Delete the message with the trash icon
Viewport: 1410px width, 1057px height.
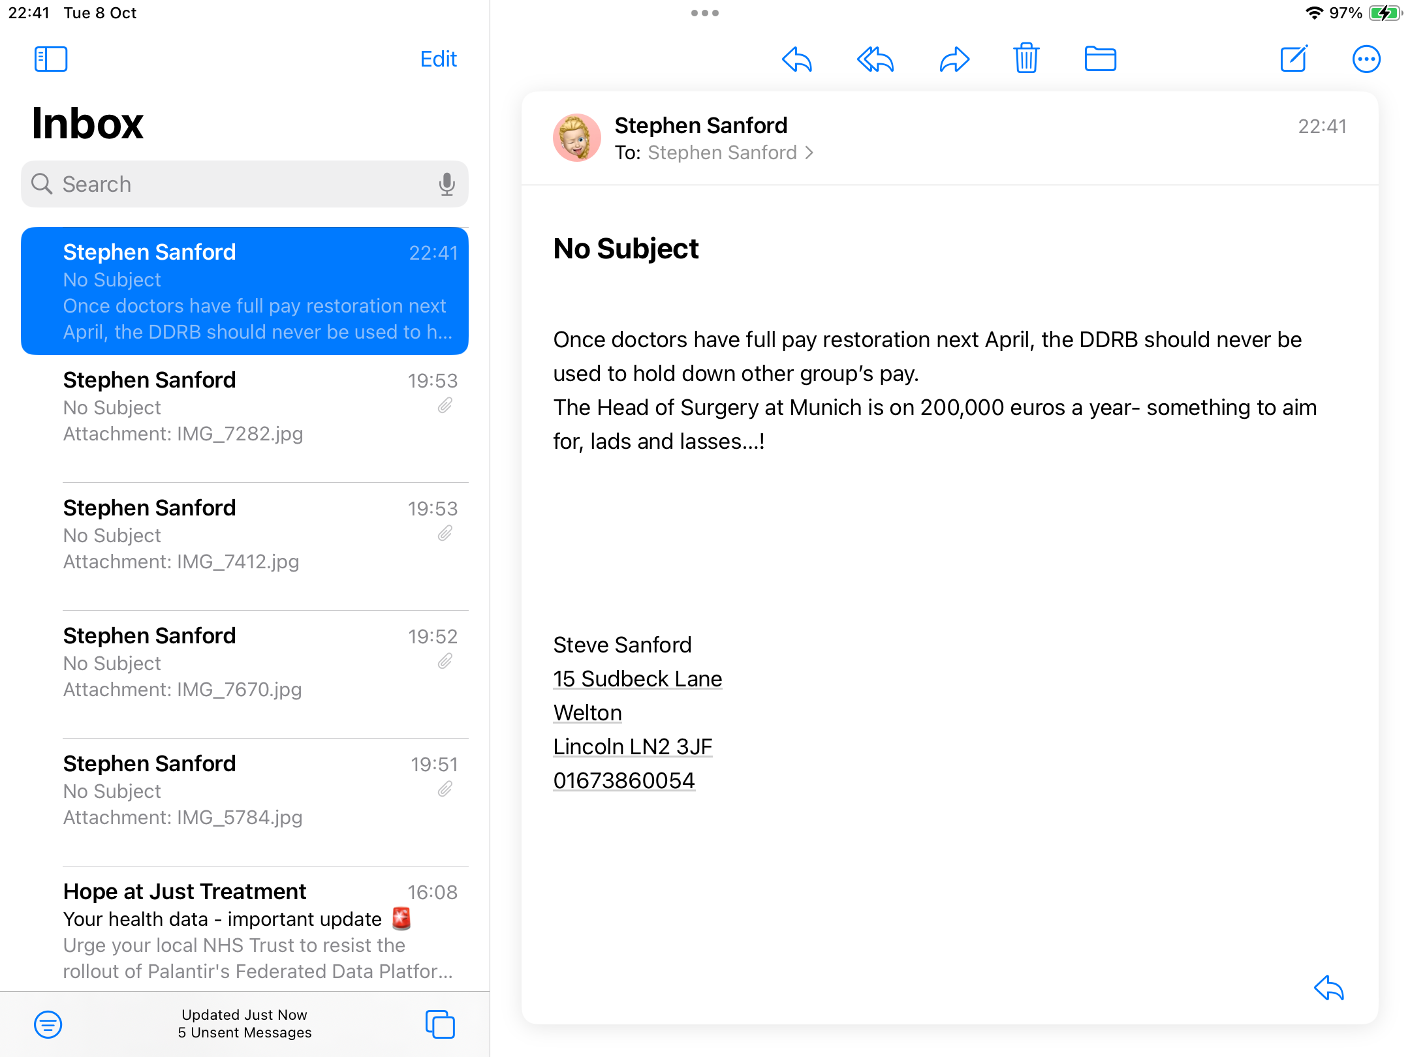[x=1027, y=59]
